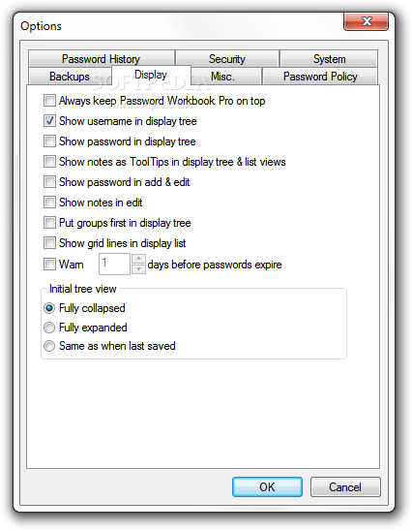Click the OK button
Image resolution: width=412 pixels, height=531 pixels.
point(267,487)
